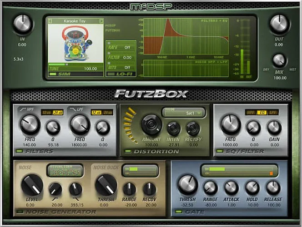Select LPF mode in EQ/Filter section
The height and width of the screenshot is (227, 302).
(x=273, y=113)
